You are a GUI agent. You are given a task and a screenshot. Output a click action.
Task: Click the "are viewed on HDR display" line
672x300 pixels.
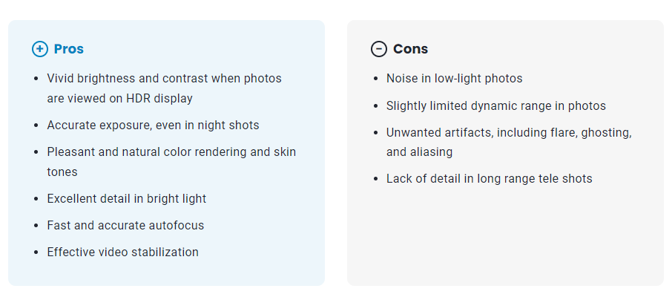(x=119, y=97)
